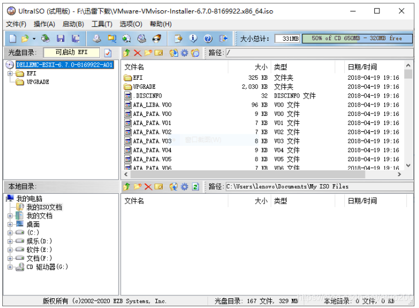Click gear icon in local panel toolbar
This screenshot has width=419, height=308.
point(184,186)
